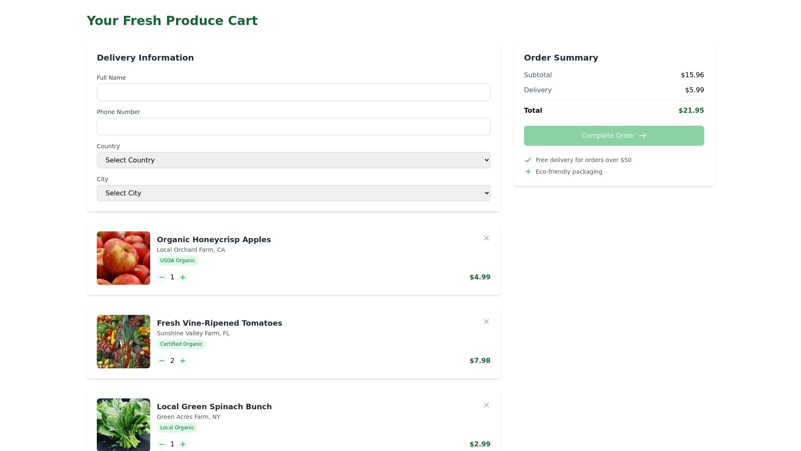The image size is (801, 451).
Task: Decrease Spinach Bunch quantity with minus
Action: click(162, 444)
